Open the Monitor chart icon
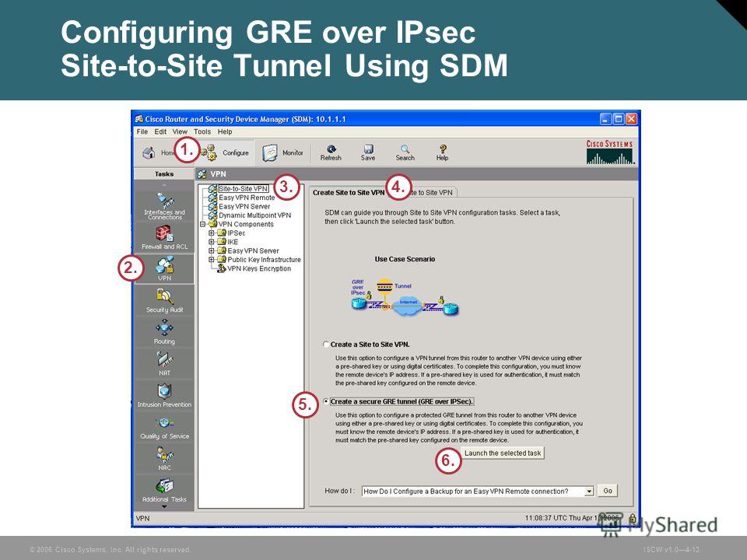Screen dimensions: 747x560 (270, 153)
